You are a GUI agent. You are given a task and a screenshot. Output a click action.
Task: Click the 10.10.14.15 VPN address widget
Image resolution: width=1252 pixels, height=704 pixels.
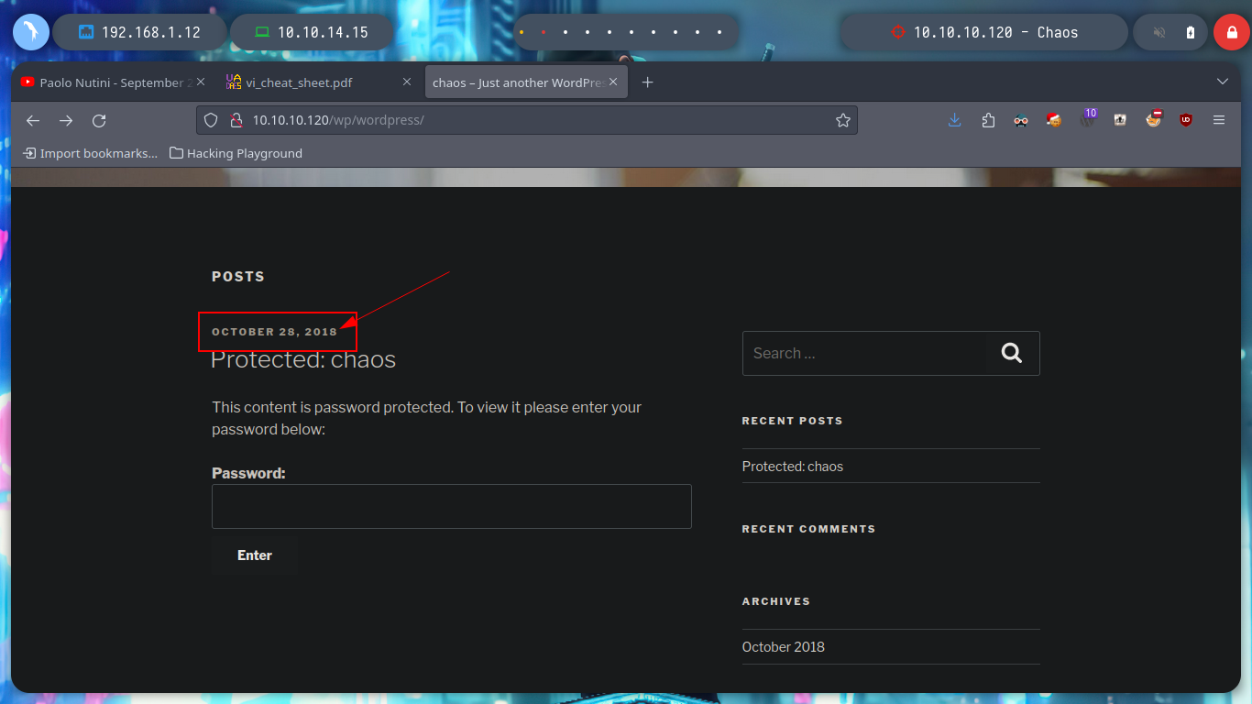[311, 32]
